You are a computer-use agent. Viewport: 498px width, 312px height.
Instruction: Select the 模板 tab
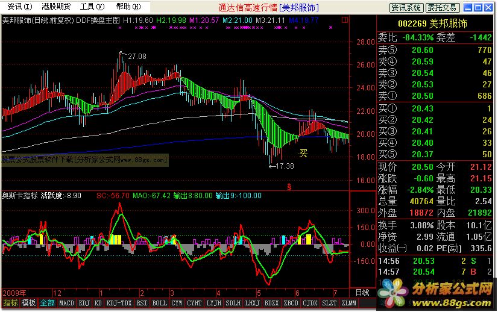tap(28, 303)
